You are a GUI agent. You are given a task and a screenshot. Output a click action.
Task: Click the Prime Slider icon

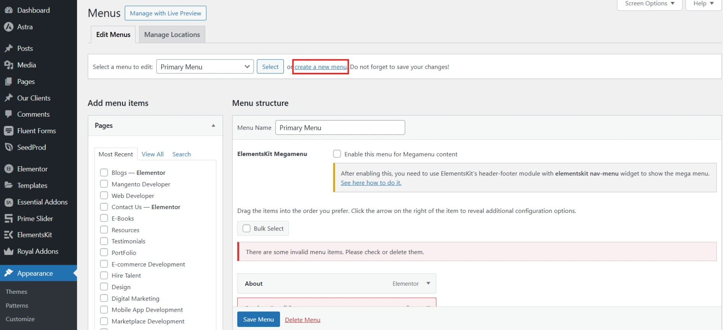pyautogui.click(x=8, y=219)
